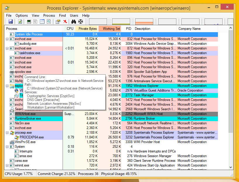Toggle the Show Lower Pane toolbar icon
This screenshot has width=239, height=182.
point(42,22)
